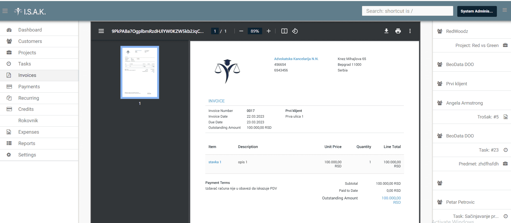511x223 pixels.
Task: Fit PDF page to width
Action: pos(284,31)
